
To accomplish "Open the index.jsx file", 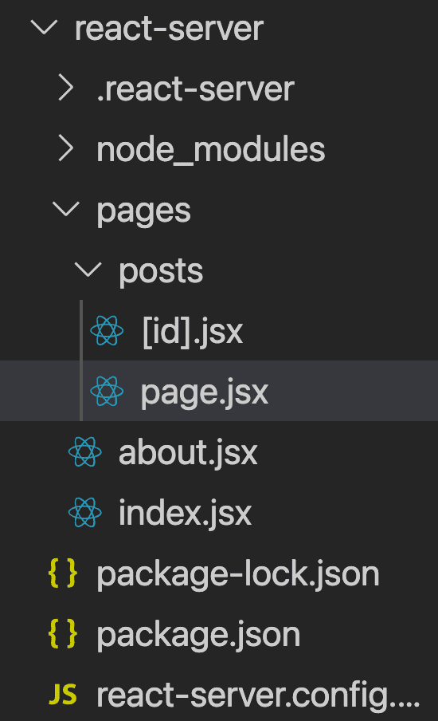I will (185, 513).
